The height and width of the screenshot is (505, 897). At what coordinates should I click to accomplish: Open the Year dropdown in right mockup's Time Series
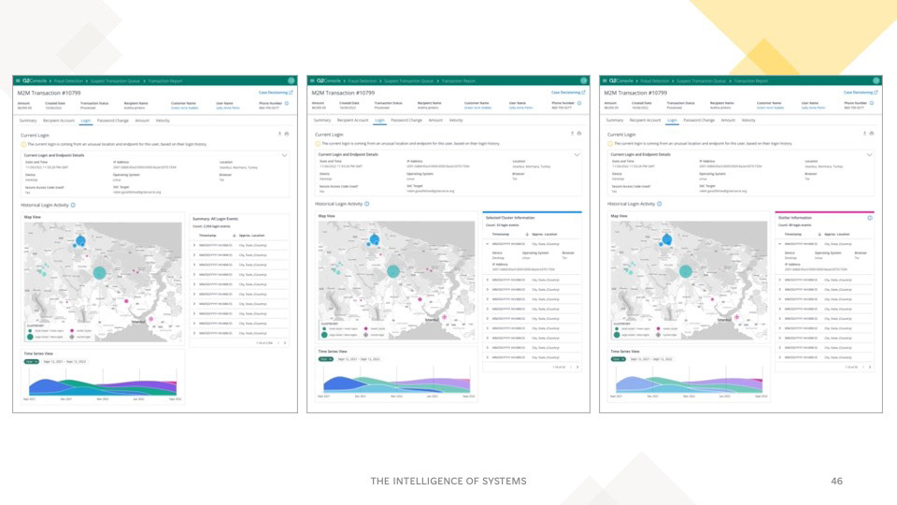618,359
